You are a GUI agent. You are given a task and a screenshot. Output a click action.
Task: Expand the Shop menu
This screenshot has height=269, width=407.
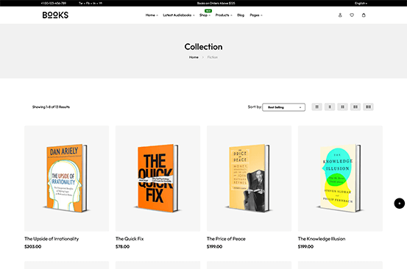tap(205, 15)
